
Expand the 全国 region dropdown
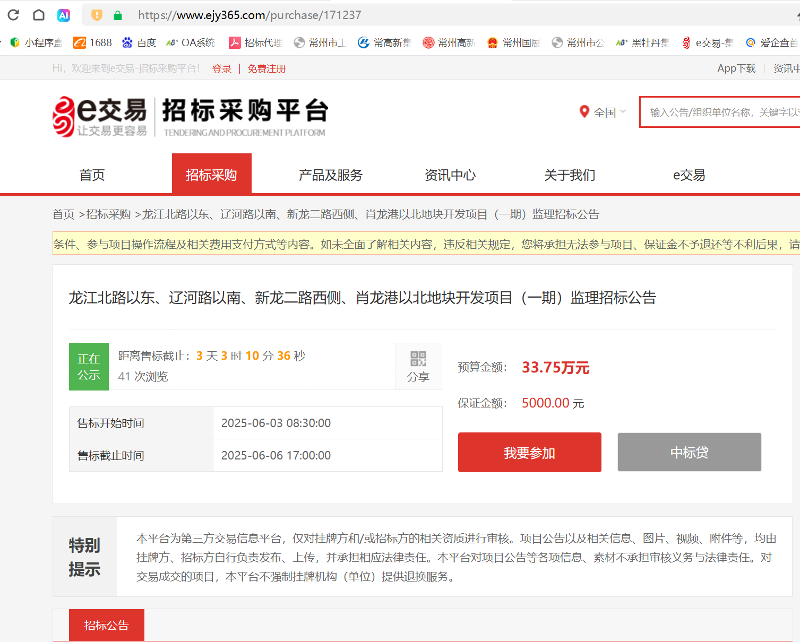[x=610, y=112]
